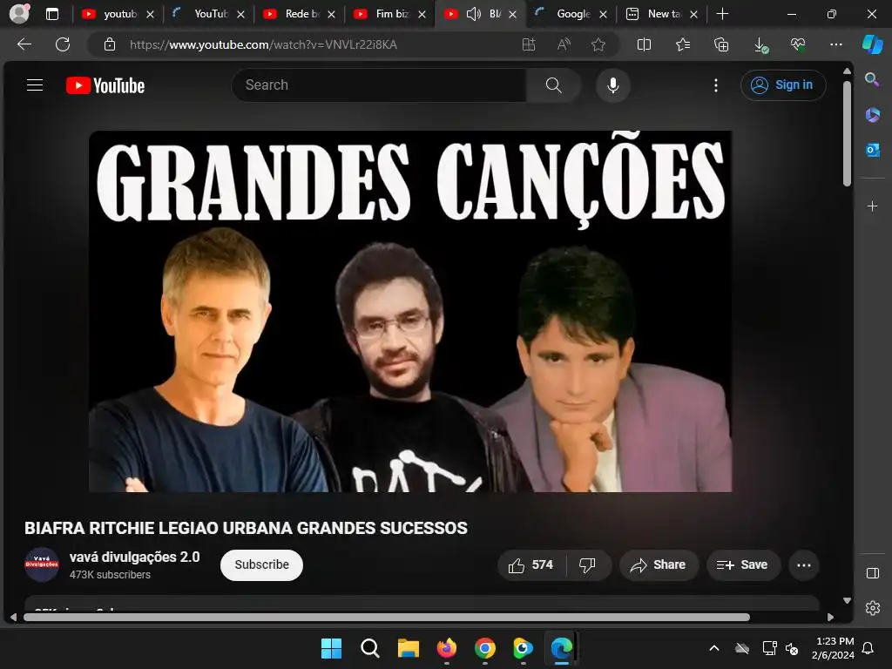Start voice search with microphone icon
The image size is (892, 669).
click(x=612, y=85)
